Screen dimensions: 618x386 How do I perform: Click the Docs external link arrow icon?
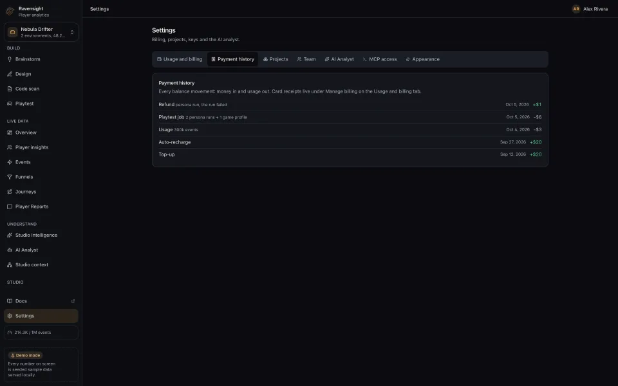point(73,301)
